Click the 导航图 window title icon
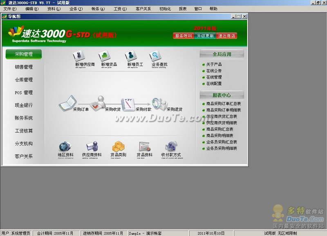327x236 pixels. [4, 16]
